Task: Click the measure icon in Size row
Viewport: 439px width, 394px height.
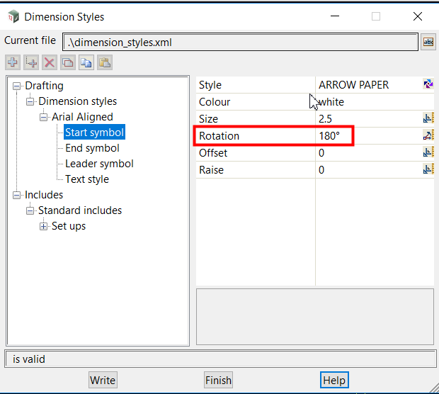Action: 428,118
